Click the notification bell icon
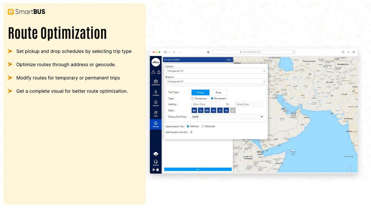The image size is (371, 208). pyautogui.click(x=159, y=72)
